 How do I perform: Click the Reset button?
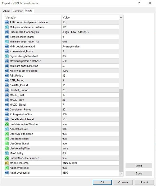[x=144, y=182]
